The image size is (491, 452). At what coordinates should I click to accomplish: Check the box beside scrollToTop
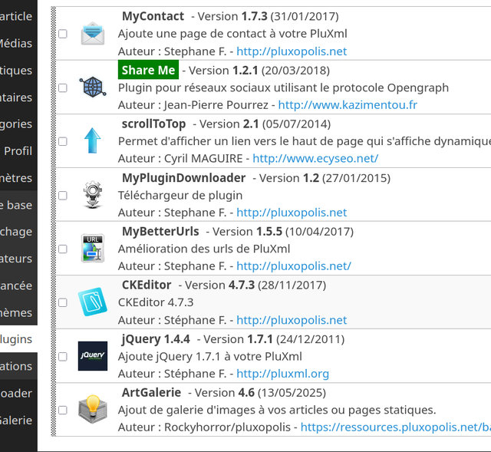point(63,141)
